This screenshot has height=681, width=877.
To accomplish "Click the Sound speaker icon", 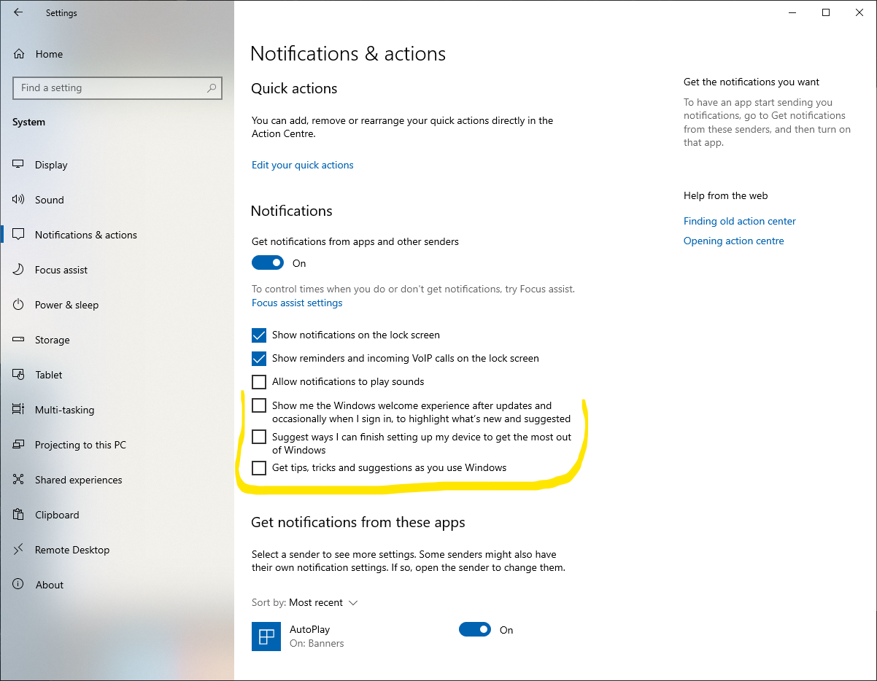I will 18,200.
